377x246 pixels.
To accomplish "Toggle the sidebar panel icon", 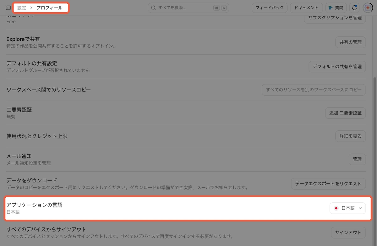I will [8, 8].
